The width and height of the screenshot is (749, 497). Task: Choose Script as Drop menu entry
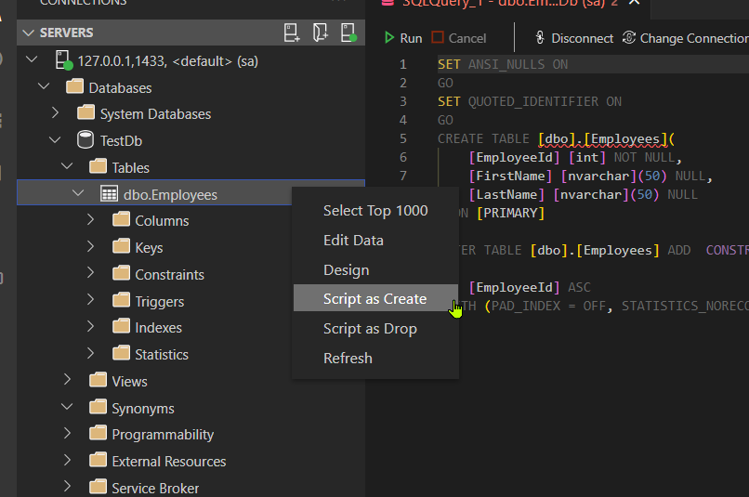375,329
